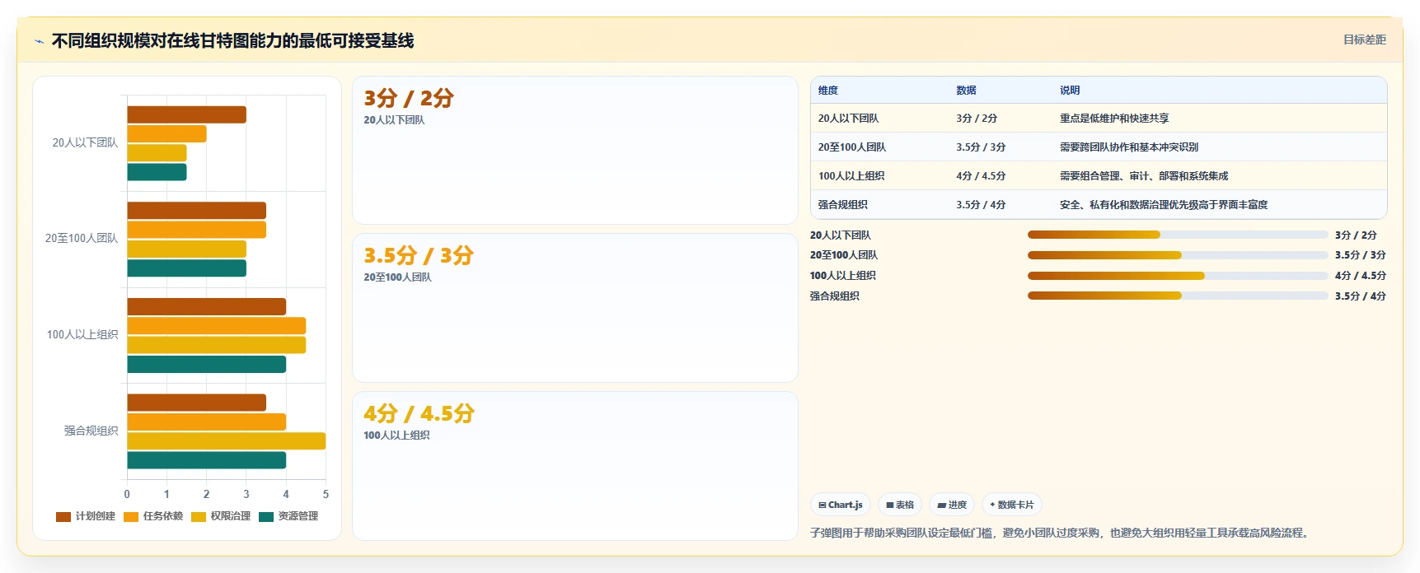
Task: Click the 目标差距 label in the header
Action: pyautogui.click(x=1365, y=40)
